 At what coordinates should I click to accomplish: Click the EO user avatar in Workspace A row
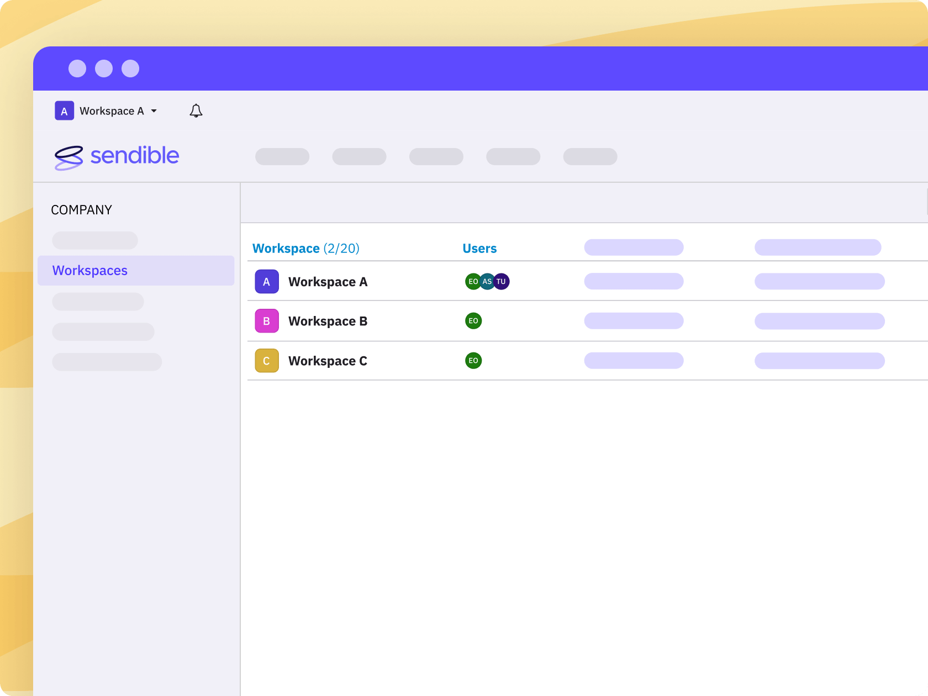[x=473, y=282]
